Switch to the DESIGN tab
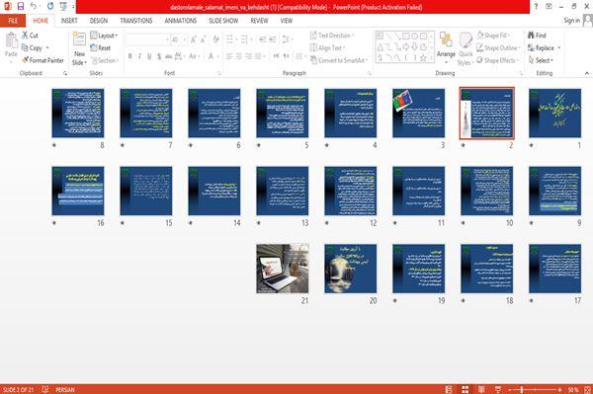Screen dimensions: 593x394 [99, 21]
